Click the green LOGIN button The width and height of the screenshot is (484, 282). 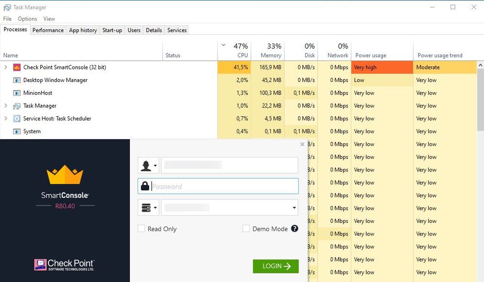pos(276,266)
